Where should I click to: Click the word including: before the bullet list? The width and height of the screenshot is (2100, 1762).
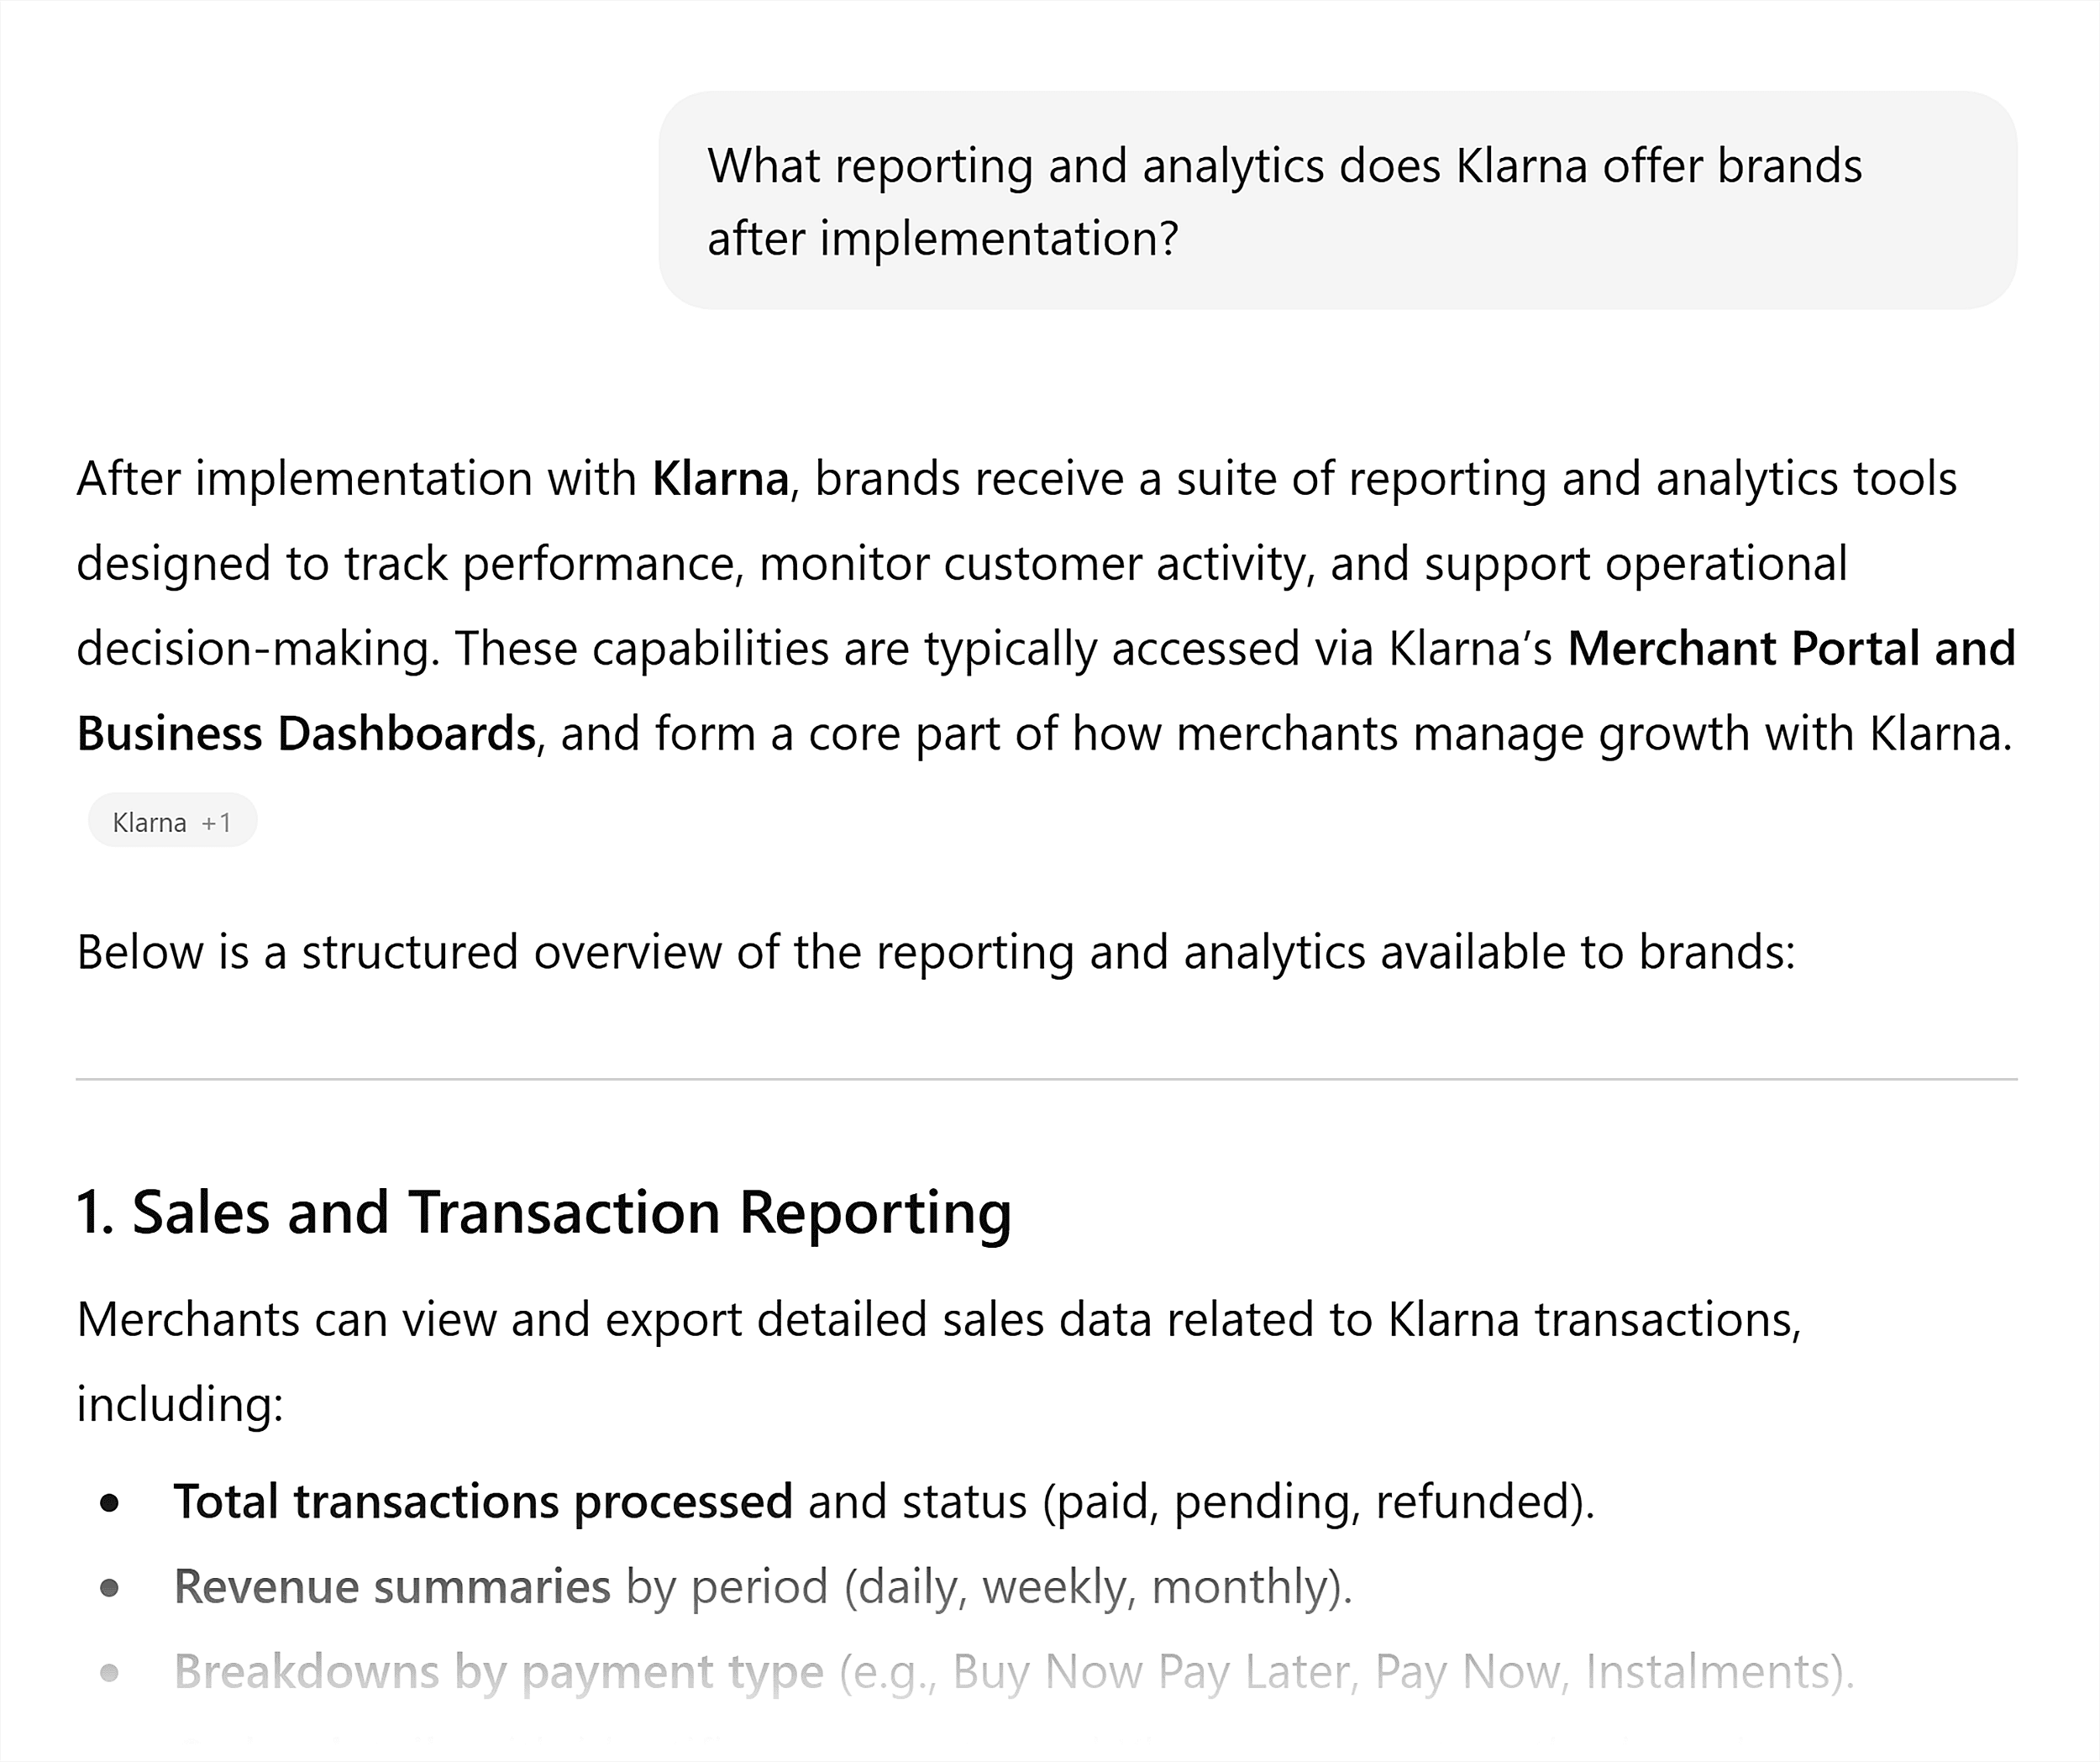(x=180, y=1404)
